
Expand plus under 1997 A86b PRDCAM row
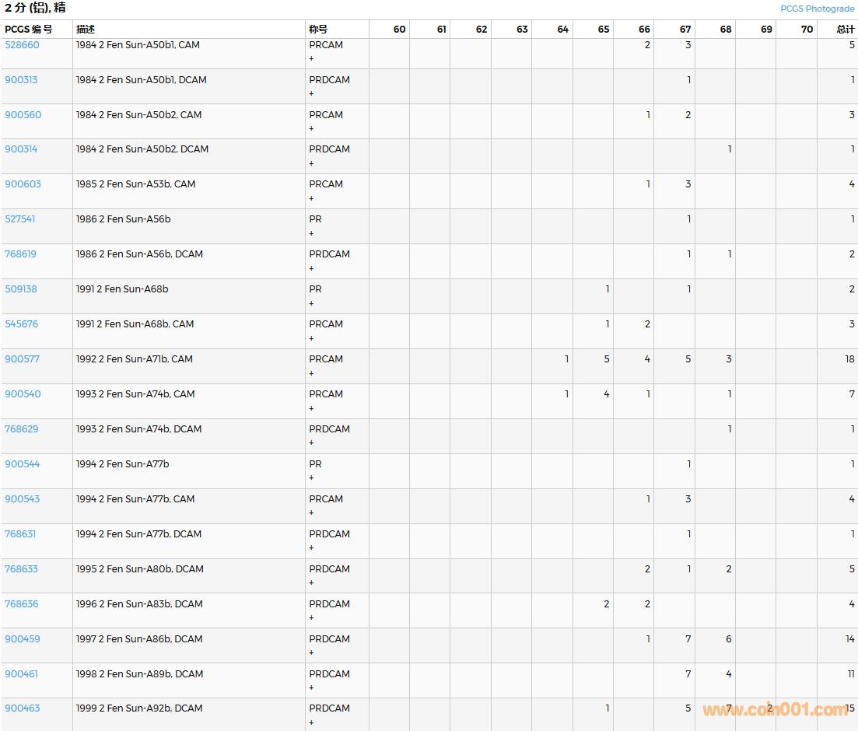pos(312,653)
